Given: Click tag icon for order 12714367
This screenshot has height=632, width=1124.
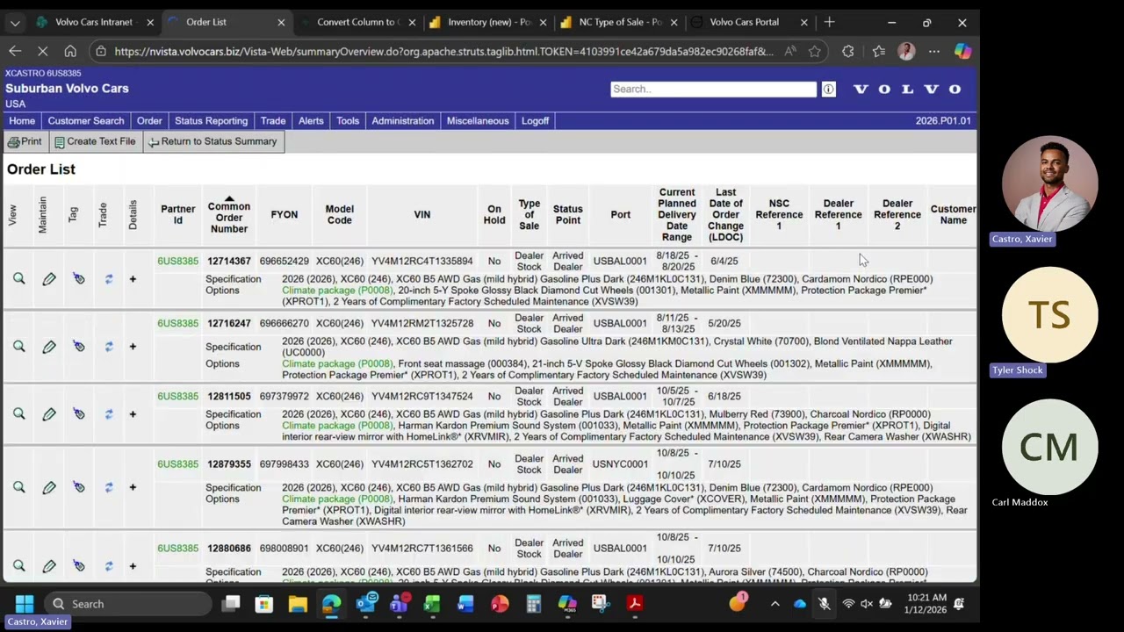Looking at the screenshot, I should tap(79, 279).
